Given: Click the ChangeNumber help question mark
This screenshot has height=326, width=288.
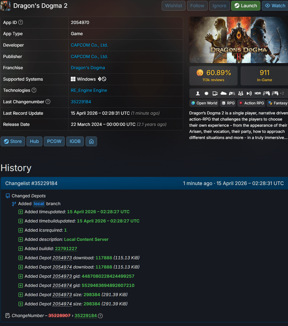Looking at the screenshot, I should tap(100, 316).
